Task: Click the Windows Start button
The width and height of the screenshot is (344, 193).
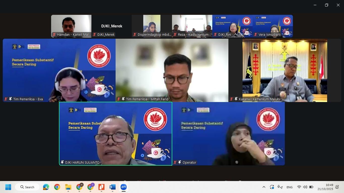Action: click(x=8, y=187)
